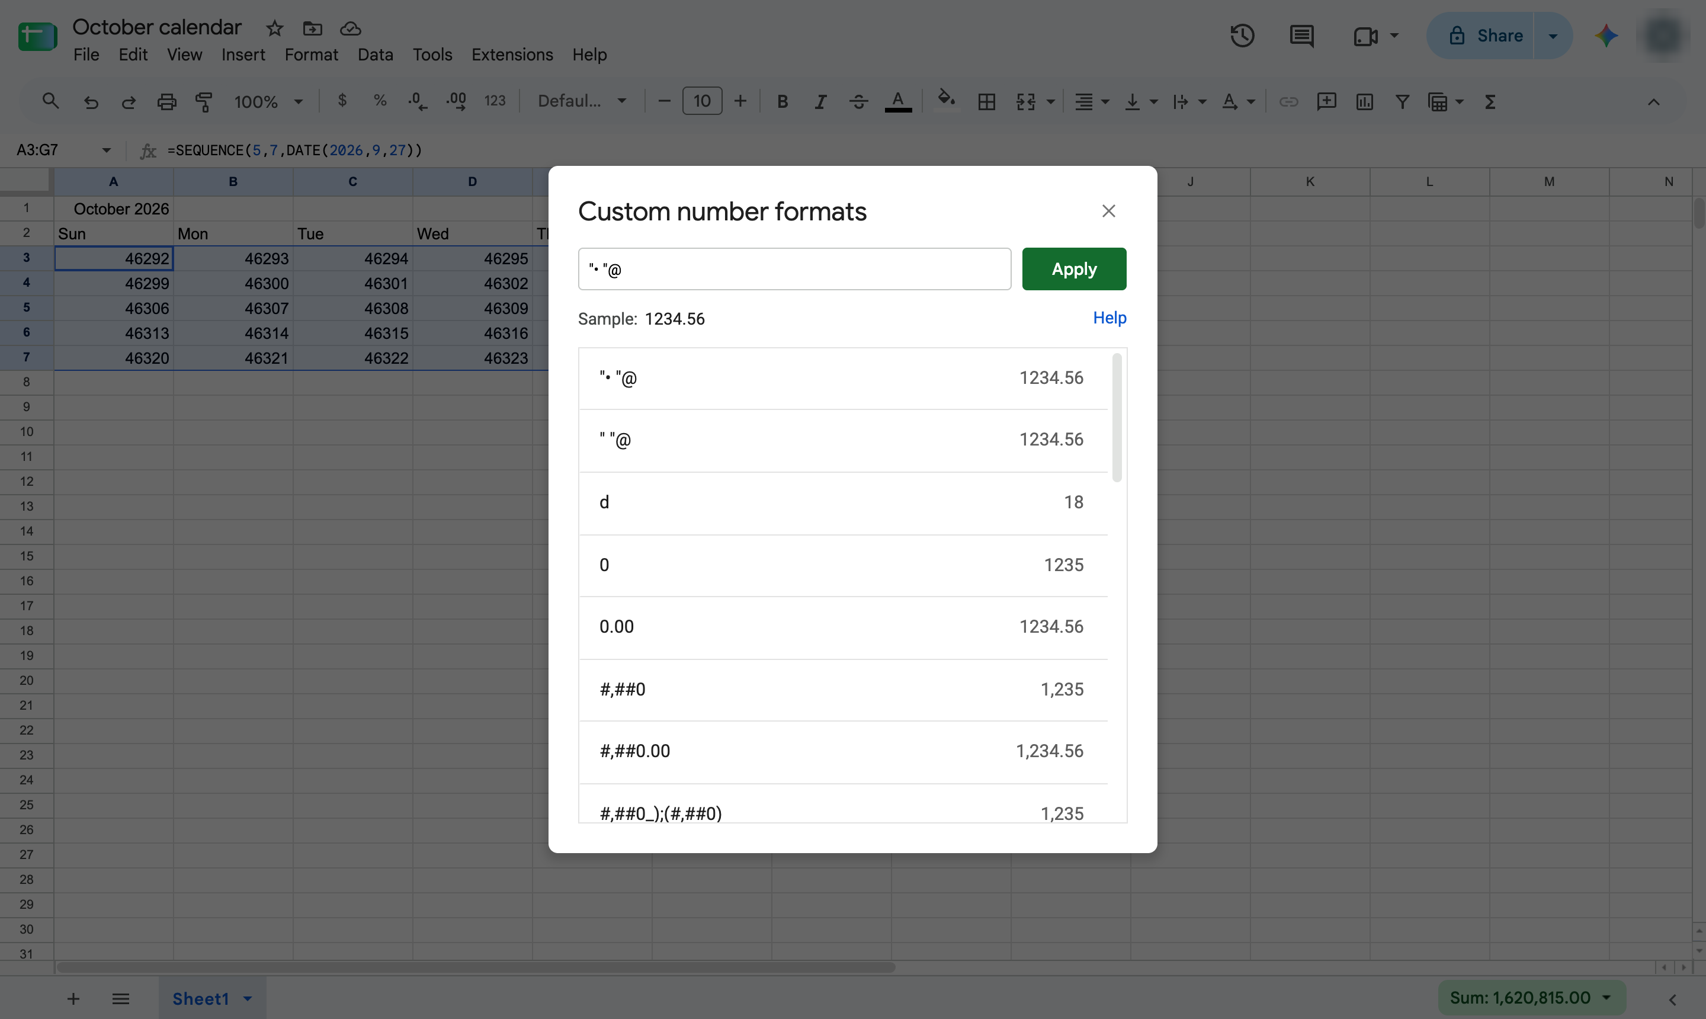Open the 100% zoom dropdown
Image resolution: width=1706 pixels, height=1019 pixels.
tap(268, 102)
